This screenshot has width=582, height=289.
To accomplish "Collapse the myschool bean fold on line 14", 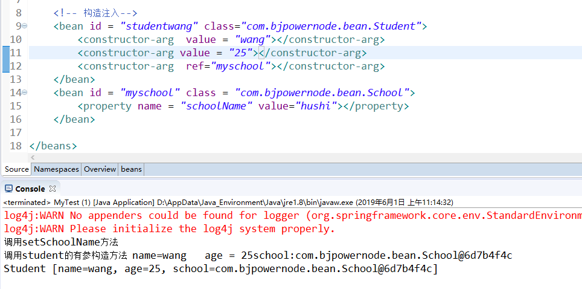I will coord(25,93).
